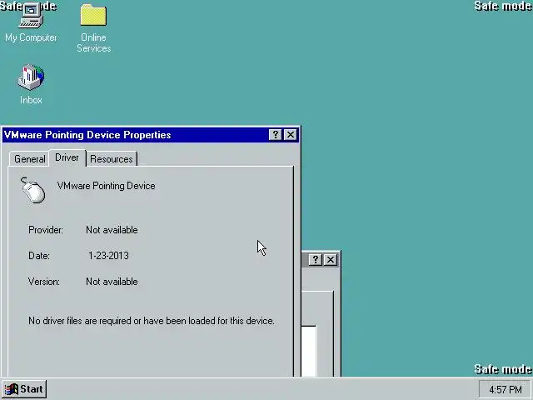Click the Version value 'Not available'
The height and width of the screenshot is (400, 533).
(x=112, y=282)
